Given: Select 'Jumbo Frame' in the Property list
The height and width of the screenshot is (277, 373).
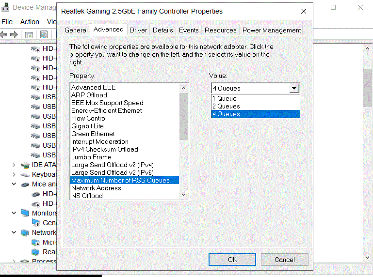Looking at the screenshot, I should [x=91, y=157].
